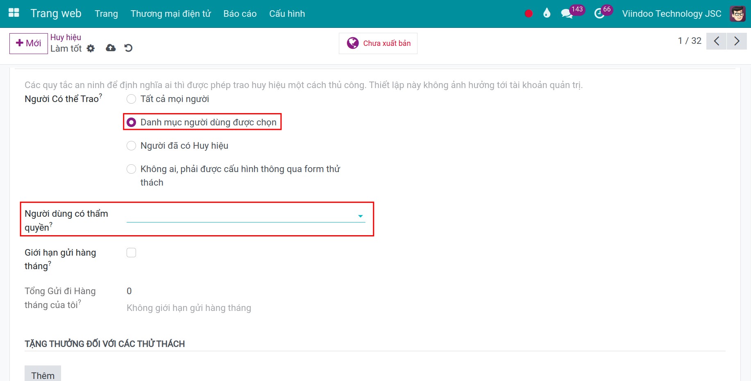The width and height of the screenshot is (751, 381).
Task: Open user avatar profile menu
Action: pos(737,14)
